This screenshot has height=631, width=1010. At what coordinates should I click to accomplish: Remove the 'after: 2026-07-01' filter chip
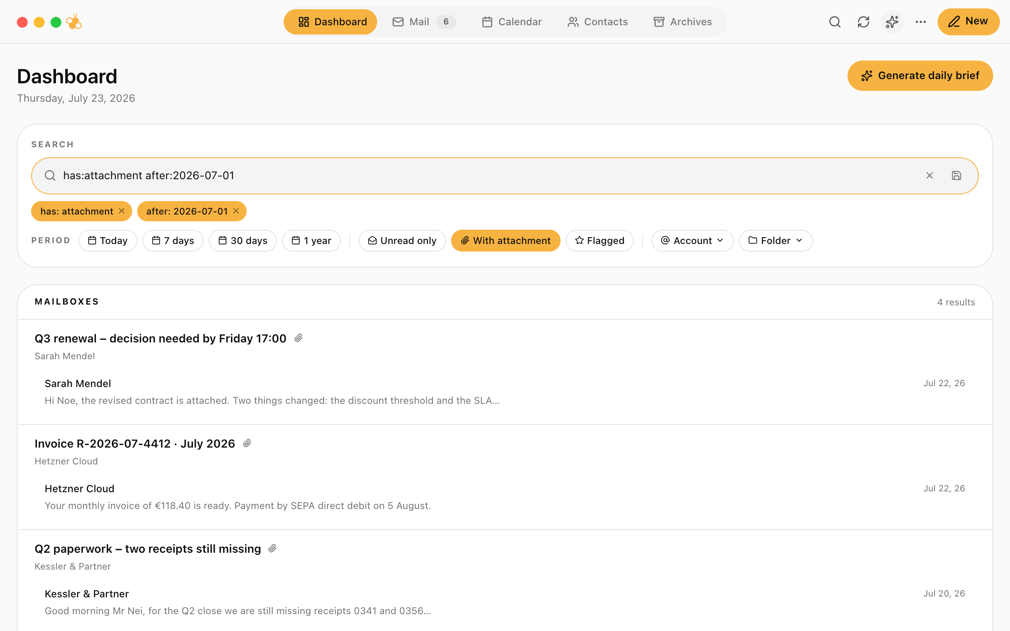236,211
